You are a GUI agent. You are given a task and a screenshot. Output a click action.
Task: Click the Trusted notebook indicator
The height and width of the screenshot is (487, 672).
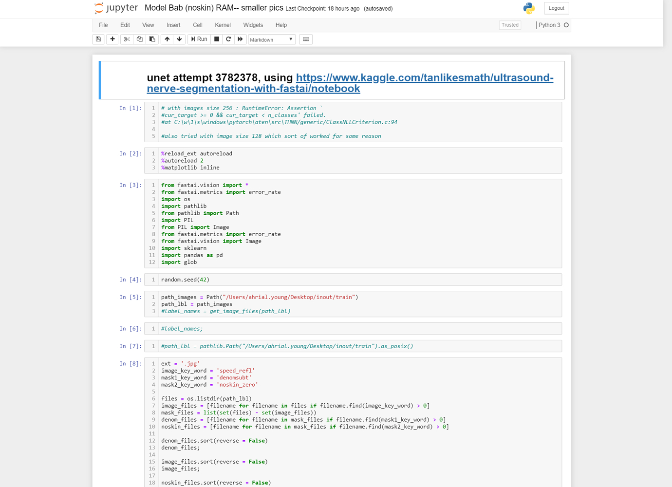click(x=509, y=25)
